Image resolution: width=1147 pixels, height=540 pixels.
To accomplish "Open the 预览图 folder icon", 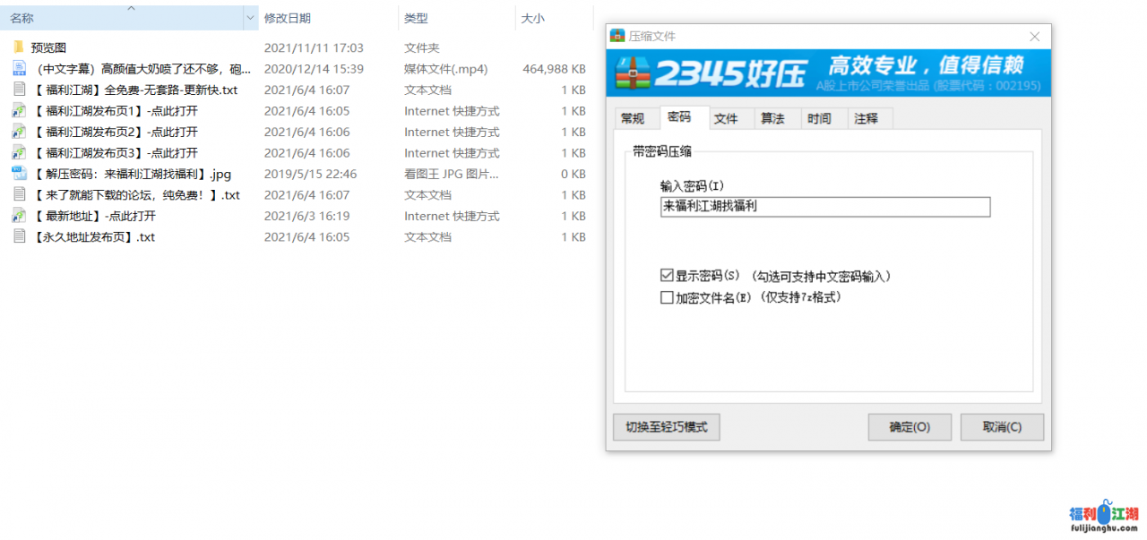I will click(x=18, y=47).
